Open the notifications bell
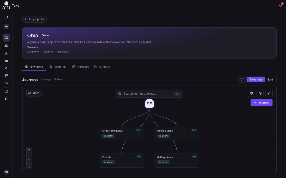 (280, 5)
